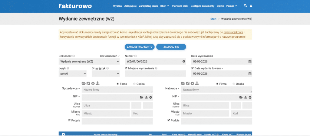Click Pierwsze kroki in top navigation
Image resolution: width=310 pixels, height=136 pixels.
180,6
